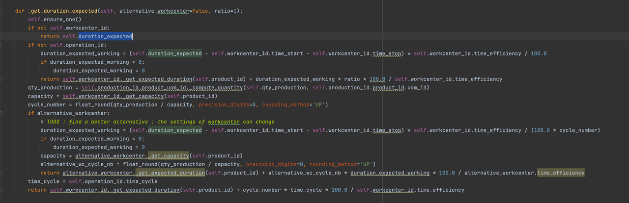
Task: Click '_get_expected_duration' in the first return statement
Action: (x=158, y=79)
